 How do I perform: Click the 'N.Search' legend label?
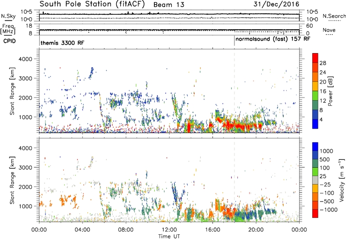tap(334, 16)
